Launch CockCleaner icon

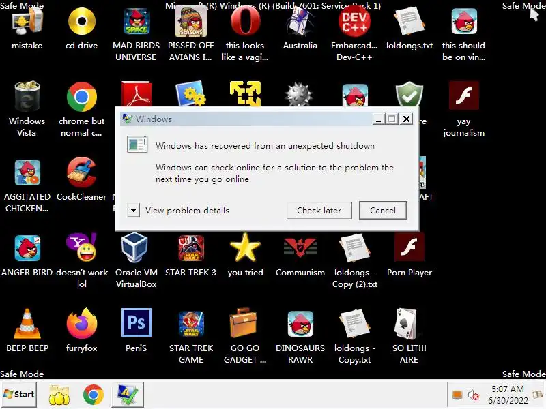click(82, 172)
